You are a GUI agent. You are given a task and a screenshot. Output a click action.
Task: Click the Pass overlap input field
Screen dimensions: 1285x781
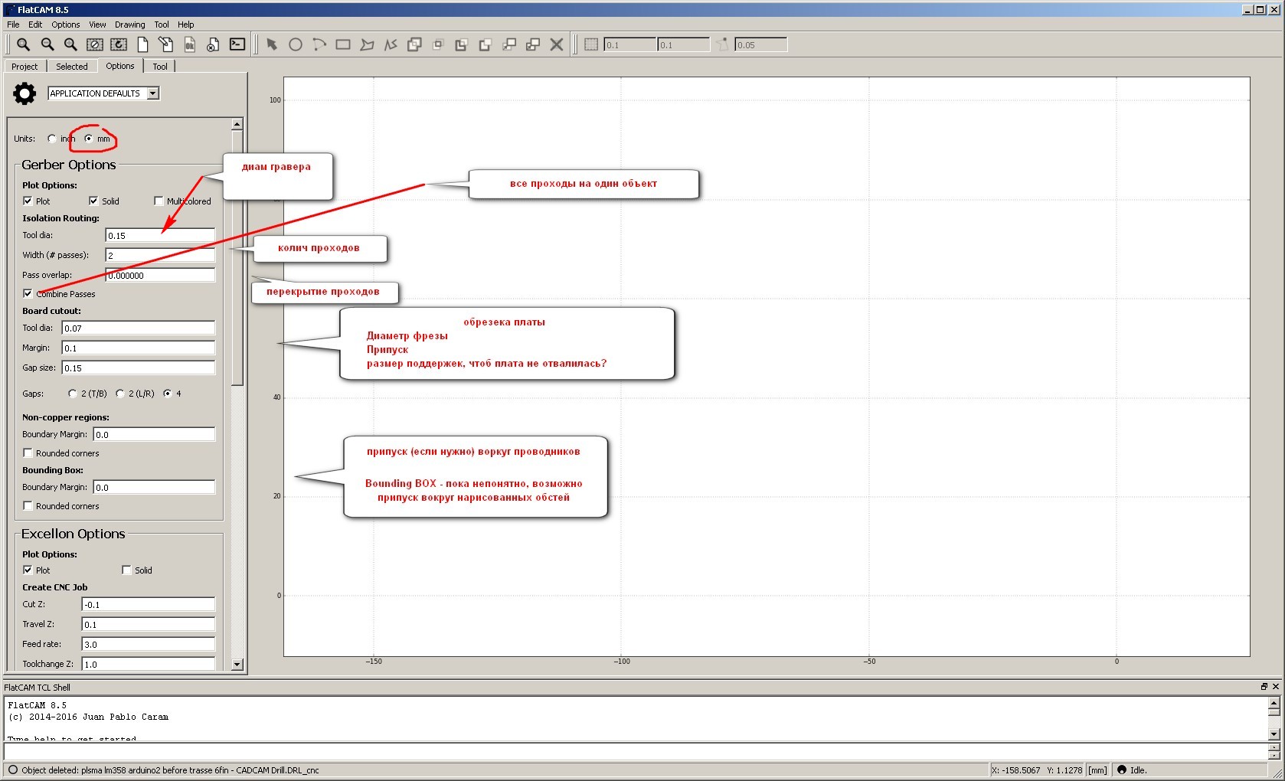(160, 275)
